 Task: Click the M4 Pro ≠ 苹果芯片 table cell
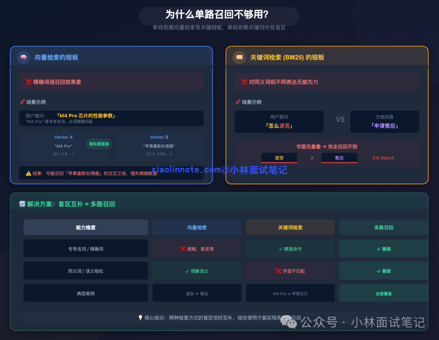pos(290,293)
